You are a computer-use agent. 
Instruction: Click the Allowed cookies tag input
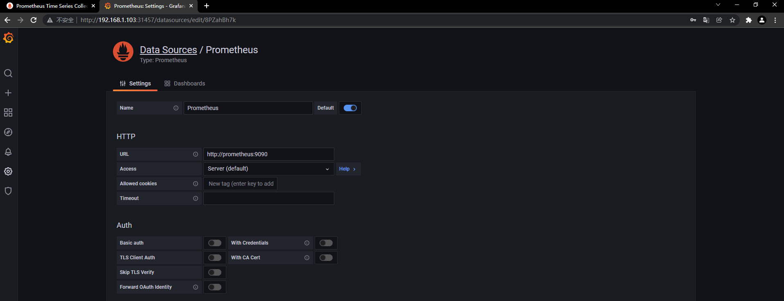tap(241, 184)
